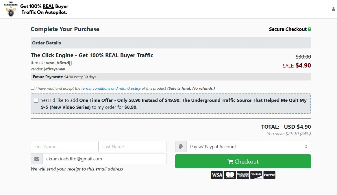Click the email address field

click(x=104, y=159)
